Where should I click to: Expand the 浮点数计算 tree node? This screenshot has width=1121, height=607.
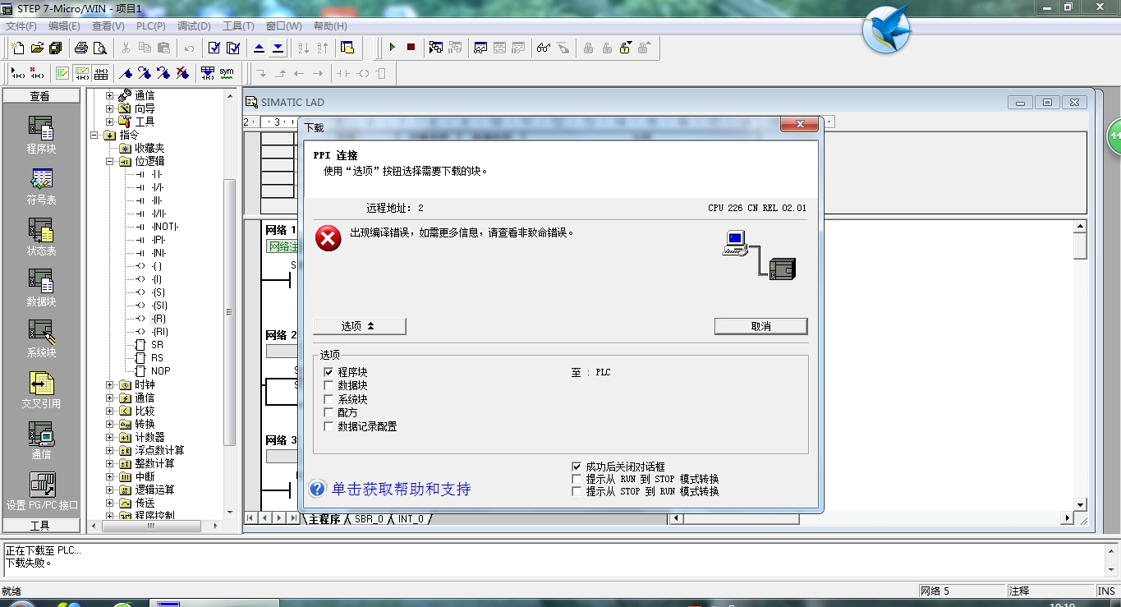[x=110, y=450]
